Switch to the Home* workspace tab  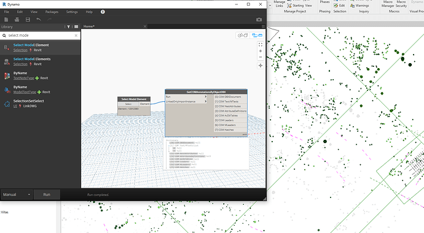click(89, 26)
